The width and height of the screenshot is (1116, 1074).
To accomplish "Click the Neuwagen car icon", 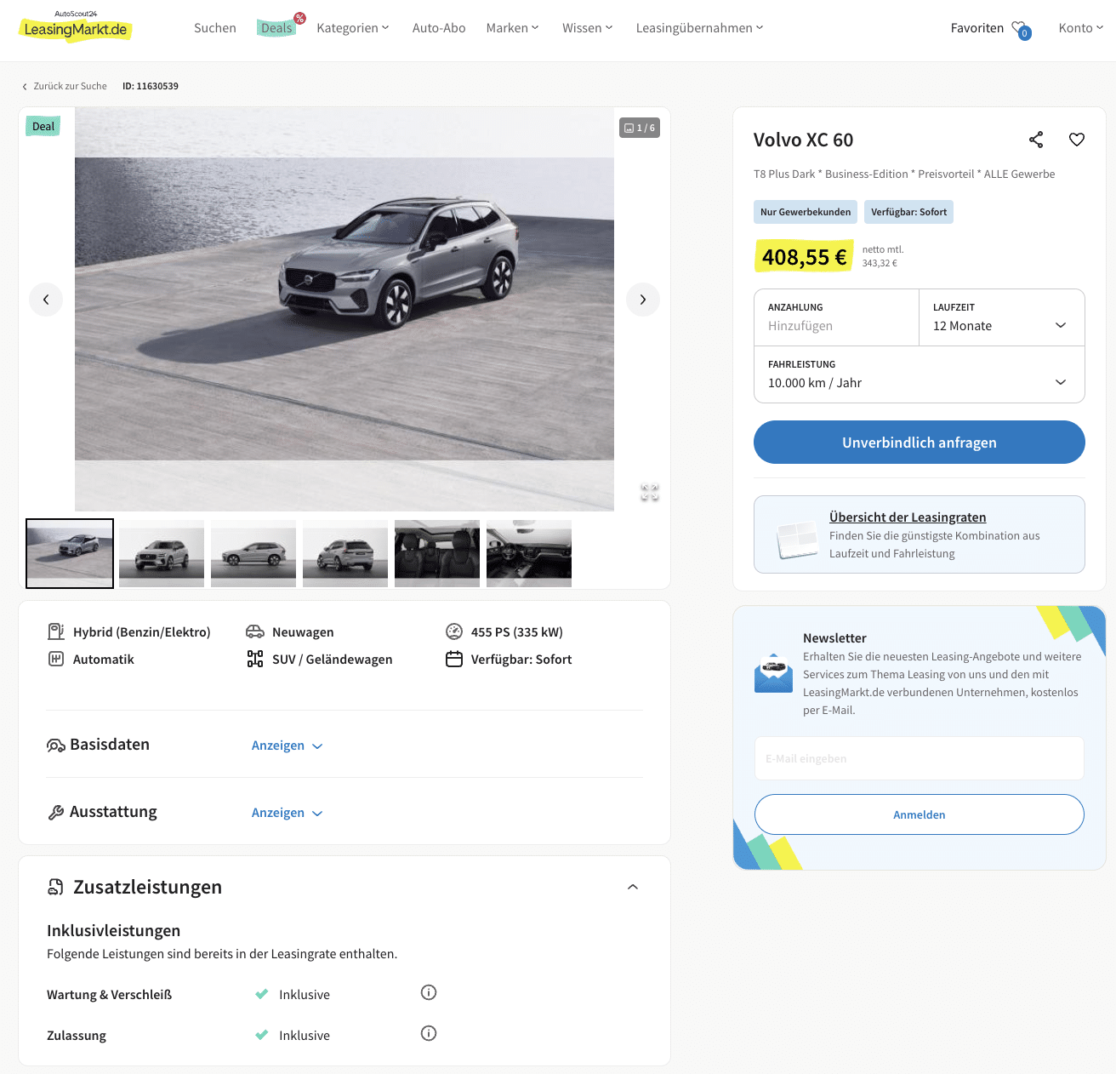I will pyautogui.click(x=255, y=631).
